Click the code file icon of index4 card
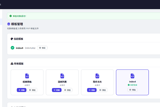The height and width of the screenshot is (107, 160). [x=133, y=76]
